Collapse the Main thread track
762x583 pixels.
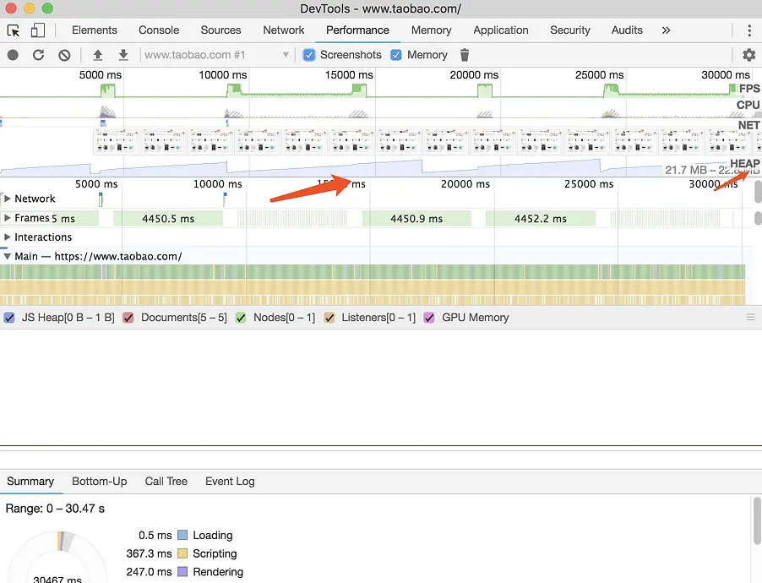point(8,256)
